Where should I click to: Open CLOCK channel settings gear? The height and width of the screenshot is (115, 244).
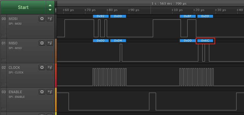[x=42, y=67]
